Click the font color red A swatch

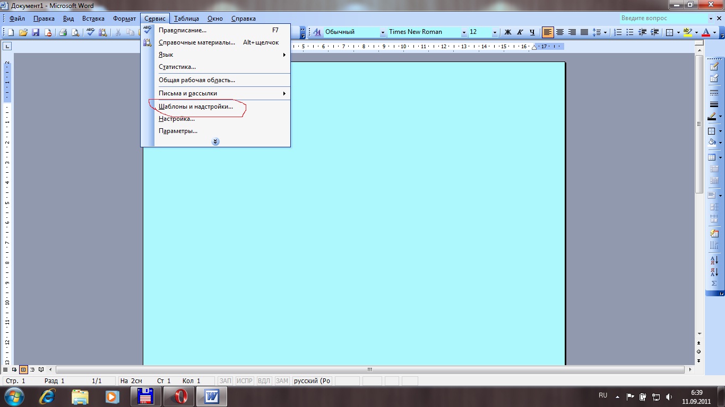(705, 32)
